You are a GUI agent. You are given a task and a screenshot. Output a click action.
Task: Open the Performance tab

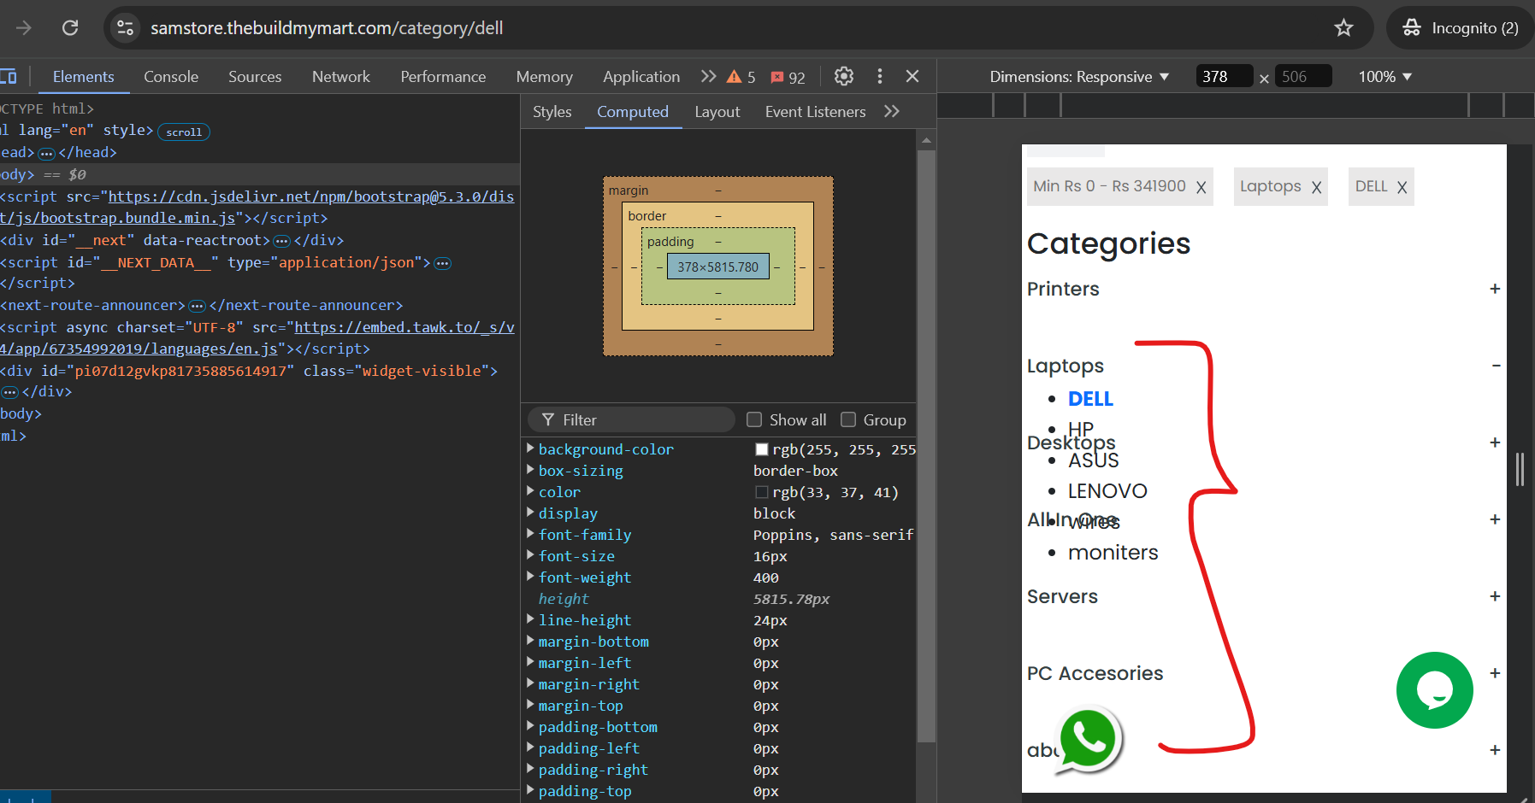(x=443, y=77)
